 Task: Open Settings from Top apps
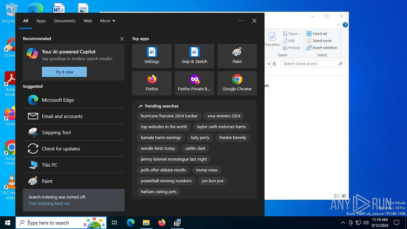pyautogui.click(x=152, y=56)
